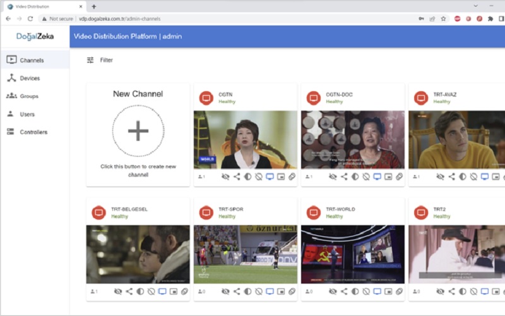Open the Devices section in the sidebar

pyautogui.click(x=30, y=78)
